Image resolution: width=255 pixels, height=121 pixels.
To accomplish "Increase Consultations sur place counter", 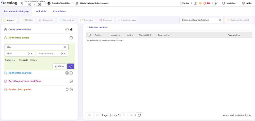I will tap(39, 5).
